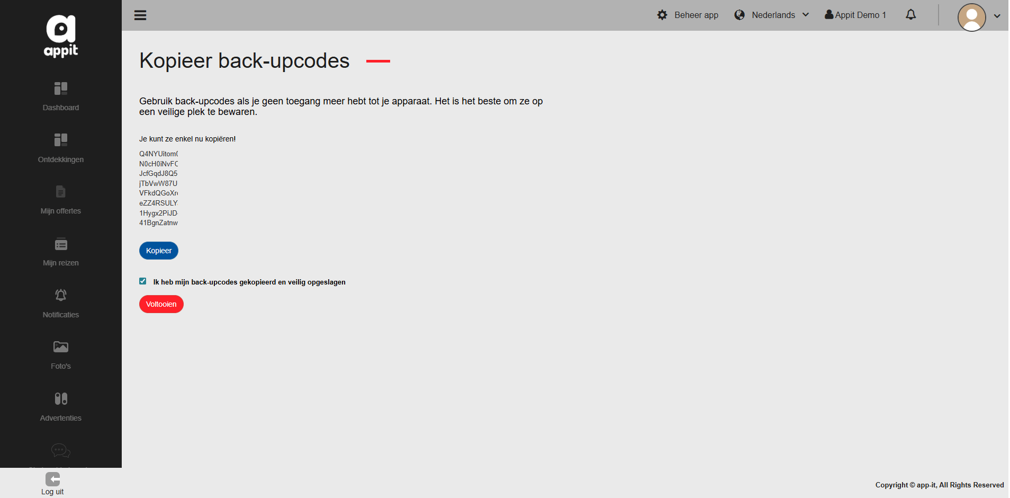
Task: Click the red Voltooien button
Action: [161, 304]
